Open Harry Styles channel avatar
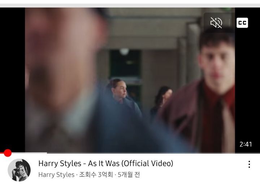This screenshot has height=188, width=260. point(19,170)
